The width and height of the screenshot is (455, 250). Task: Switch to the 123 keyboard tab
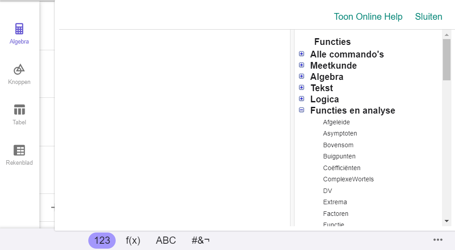coord(102,240)
